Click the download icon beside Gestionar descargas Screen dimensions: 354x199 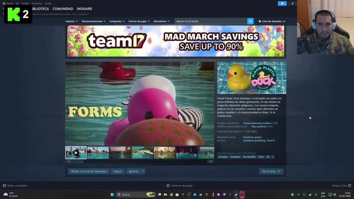(x=168, y=186)
